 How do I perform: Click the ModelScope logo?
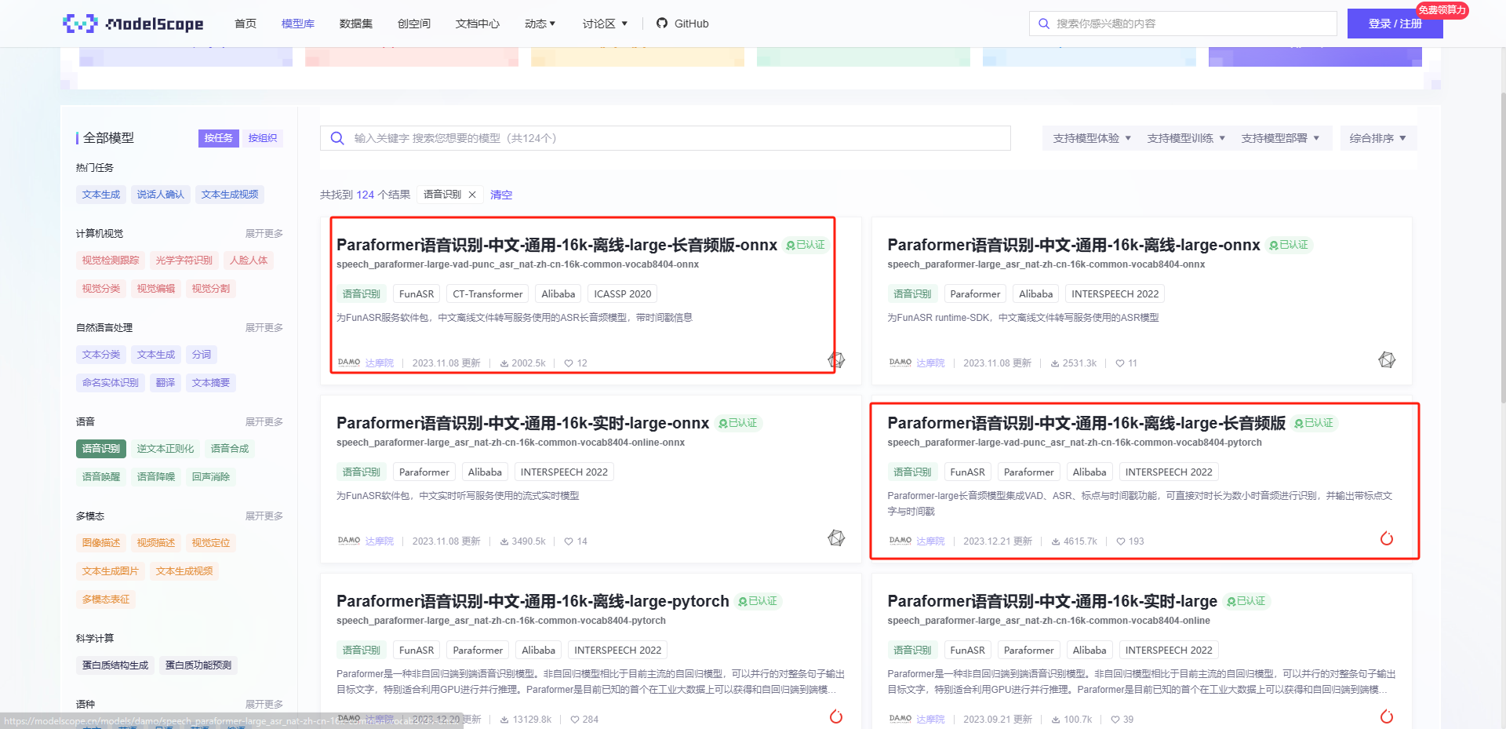pyautogui.click(x=133, y=24)
